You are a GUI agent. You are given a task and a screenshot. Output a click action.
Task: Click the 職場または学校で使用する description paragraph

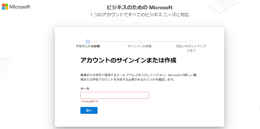138,77
